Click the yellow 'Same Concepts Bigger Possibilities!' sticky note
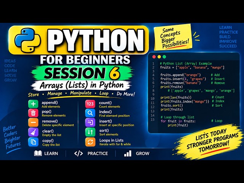Screen dimensions: 244x183 [173, 37]
